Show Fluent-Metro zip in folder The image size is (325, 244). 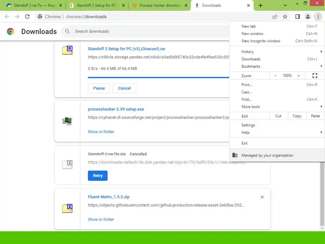[101, 220]
